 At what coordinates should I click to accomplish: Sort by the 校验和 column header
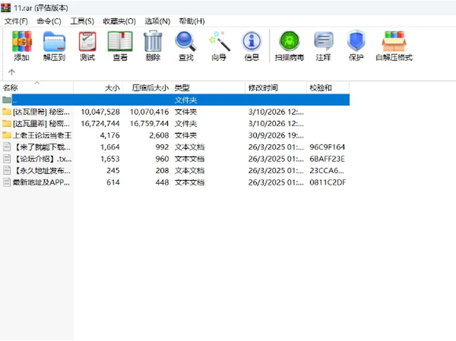(x=328, y=87)
